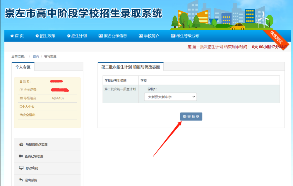Click the gear icon beside 招生计划
The width and height of the screenshot is (293, 186).
(x=69, y=36)
